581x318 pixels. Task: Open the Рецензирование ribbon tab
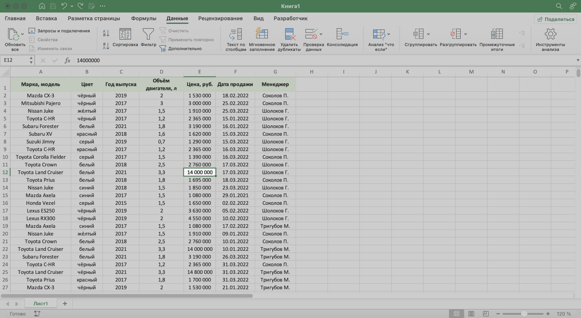220,18
